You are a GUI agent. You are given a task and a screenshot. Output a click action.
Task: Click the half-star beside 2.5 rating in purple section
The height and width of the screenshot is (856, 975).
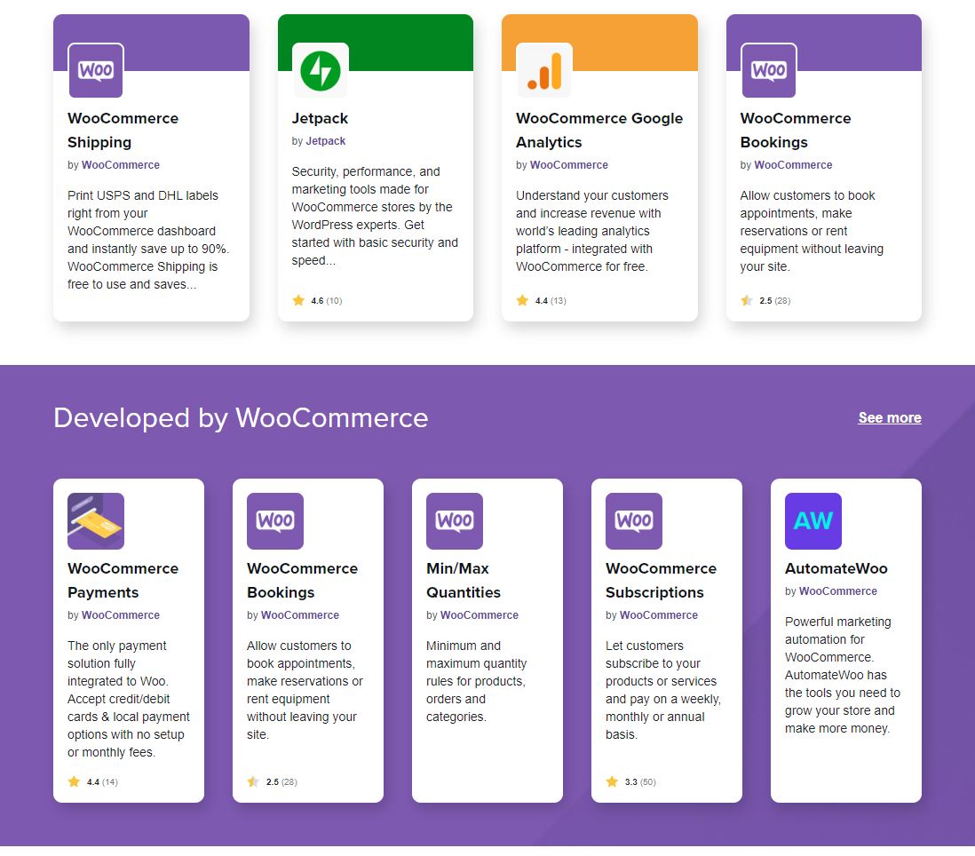(x=253, y=782)
